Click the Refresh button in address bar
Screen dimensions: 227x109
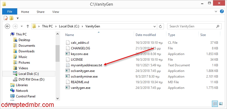(x=161, y=26)
